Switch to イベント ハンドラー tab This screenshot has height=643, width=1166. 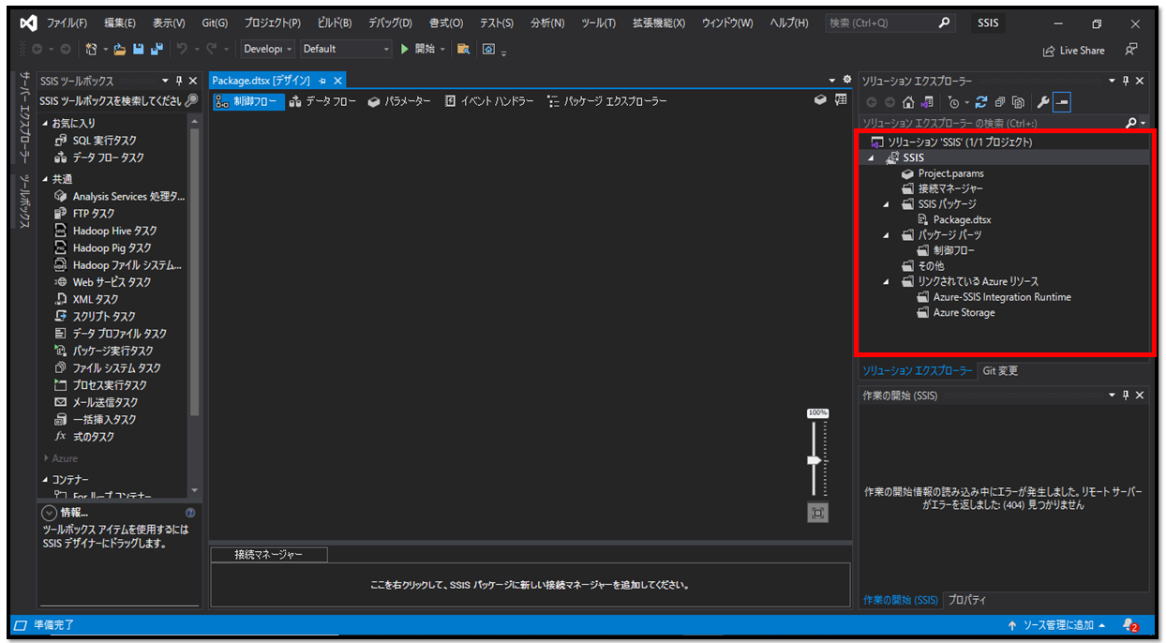pos(489,101)
